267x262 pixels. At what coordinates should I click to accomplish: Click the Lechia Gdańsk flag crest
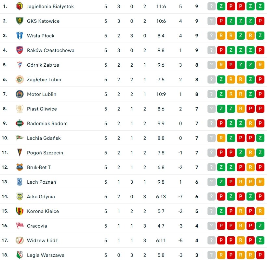[20, 138]
